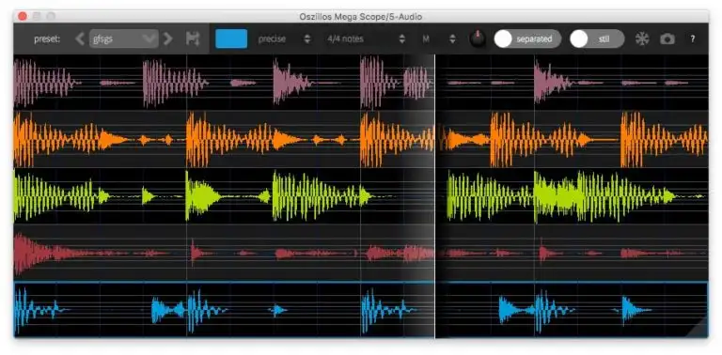Screen dimensions: 722x355
Task: Click the blue channel color swatch
Action: 231,39
